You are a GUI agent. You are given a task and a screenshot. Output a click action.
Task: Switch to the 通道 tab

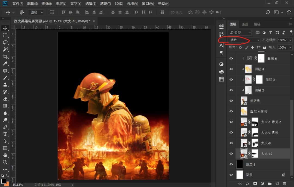coord(245,24)
